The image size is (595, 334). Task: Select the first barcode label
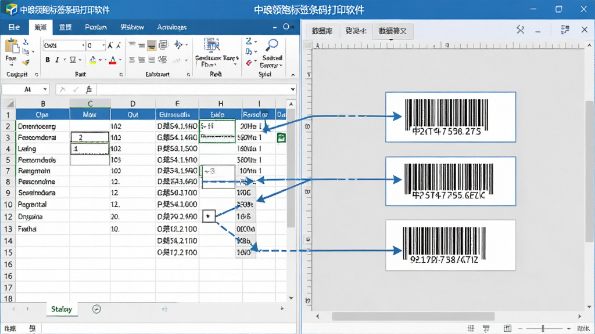[450, 117]
